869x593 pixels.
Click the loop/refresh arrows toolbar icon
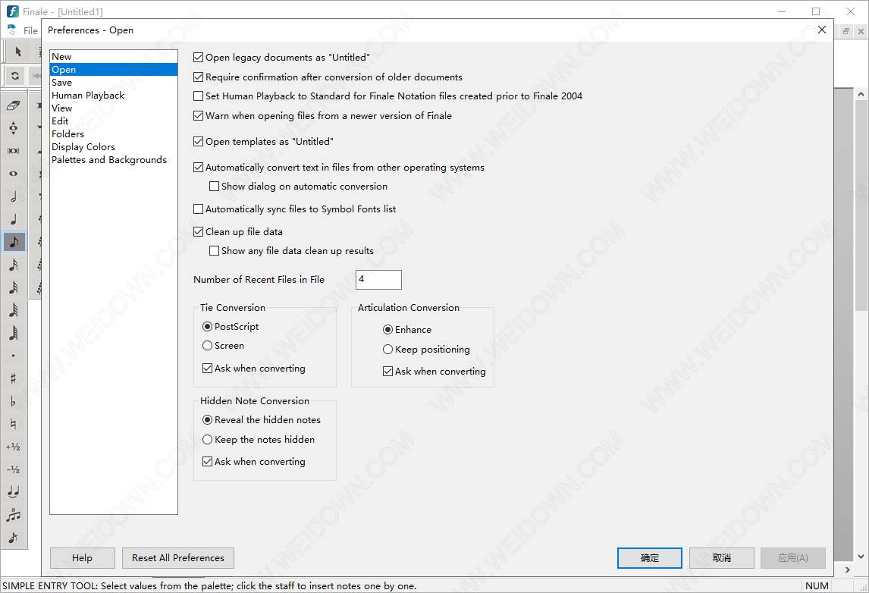click(15, 76)
